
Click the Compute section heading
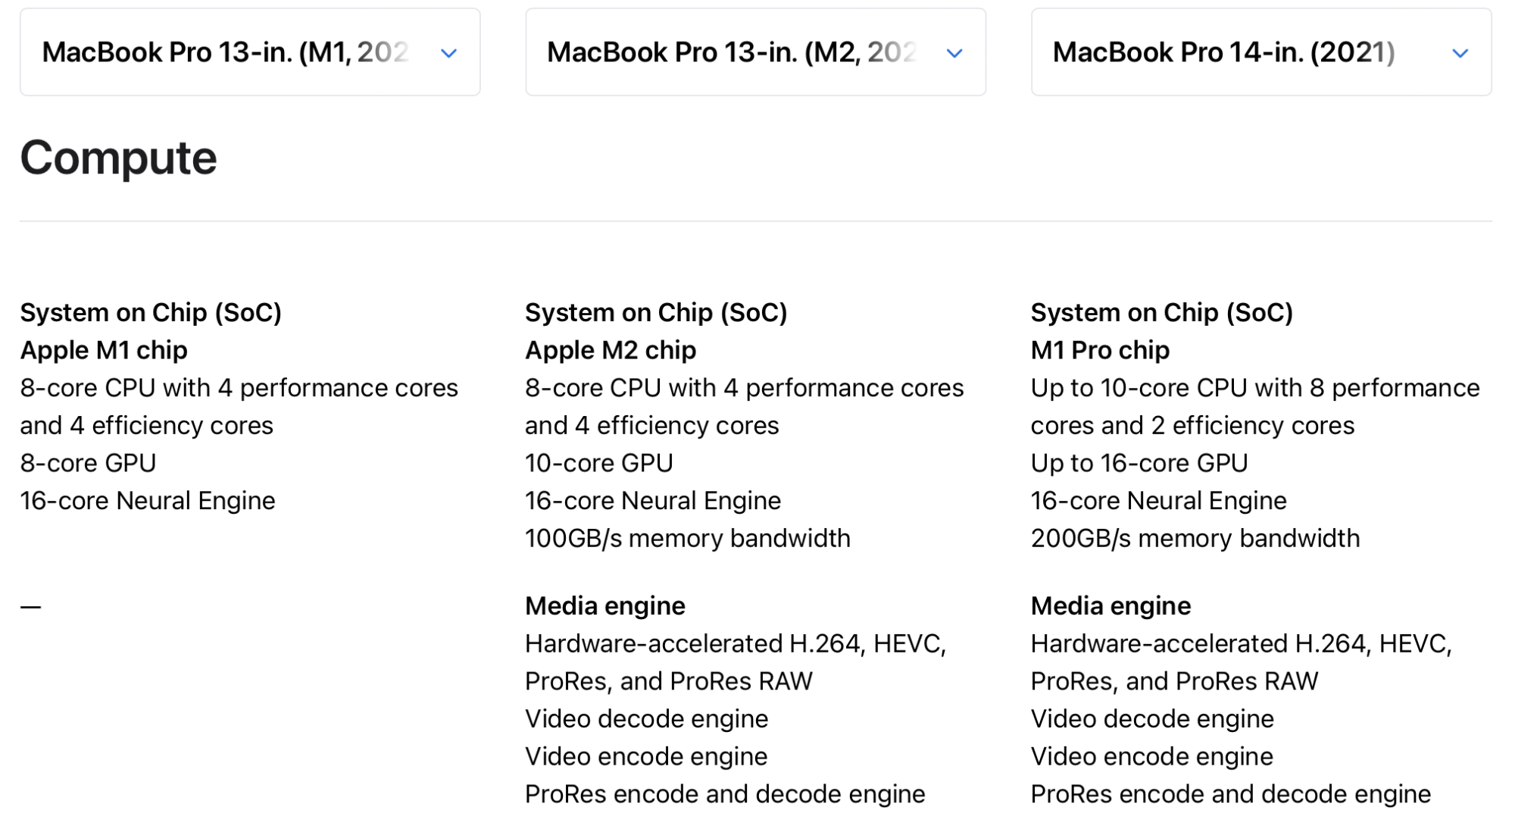point(118,158)
